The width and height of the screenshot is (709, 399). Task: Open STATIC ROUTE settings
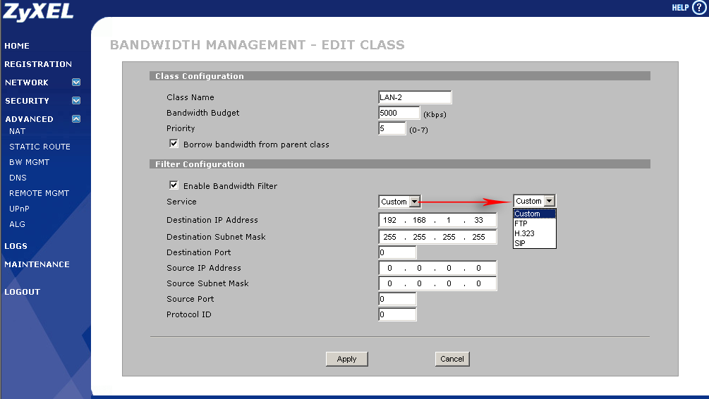(x=40, y=147)
